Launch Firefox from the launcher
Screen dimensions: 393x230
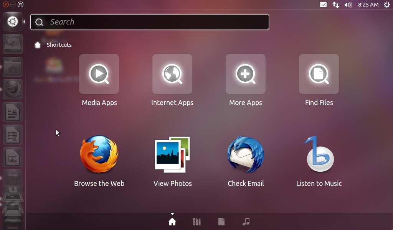tap(13, 89)
